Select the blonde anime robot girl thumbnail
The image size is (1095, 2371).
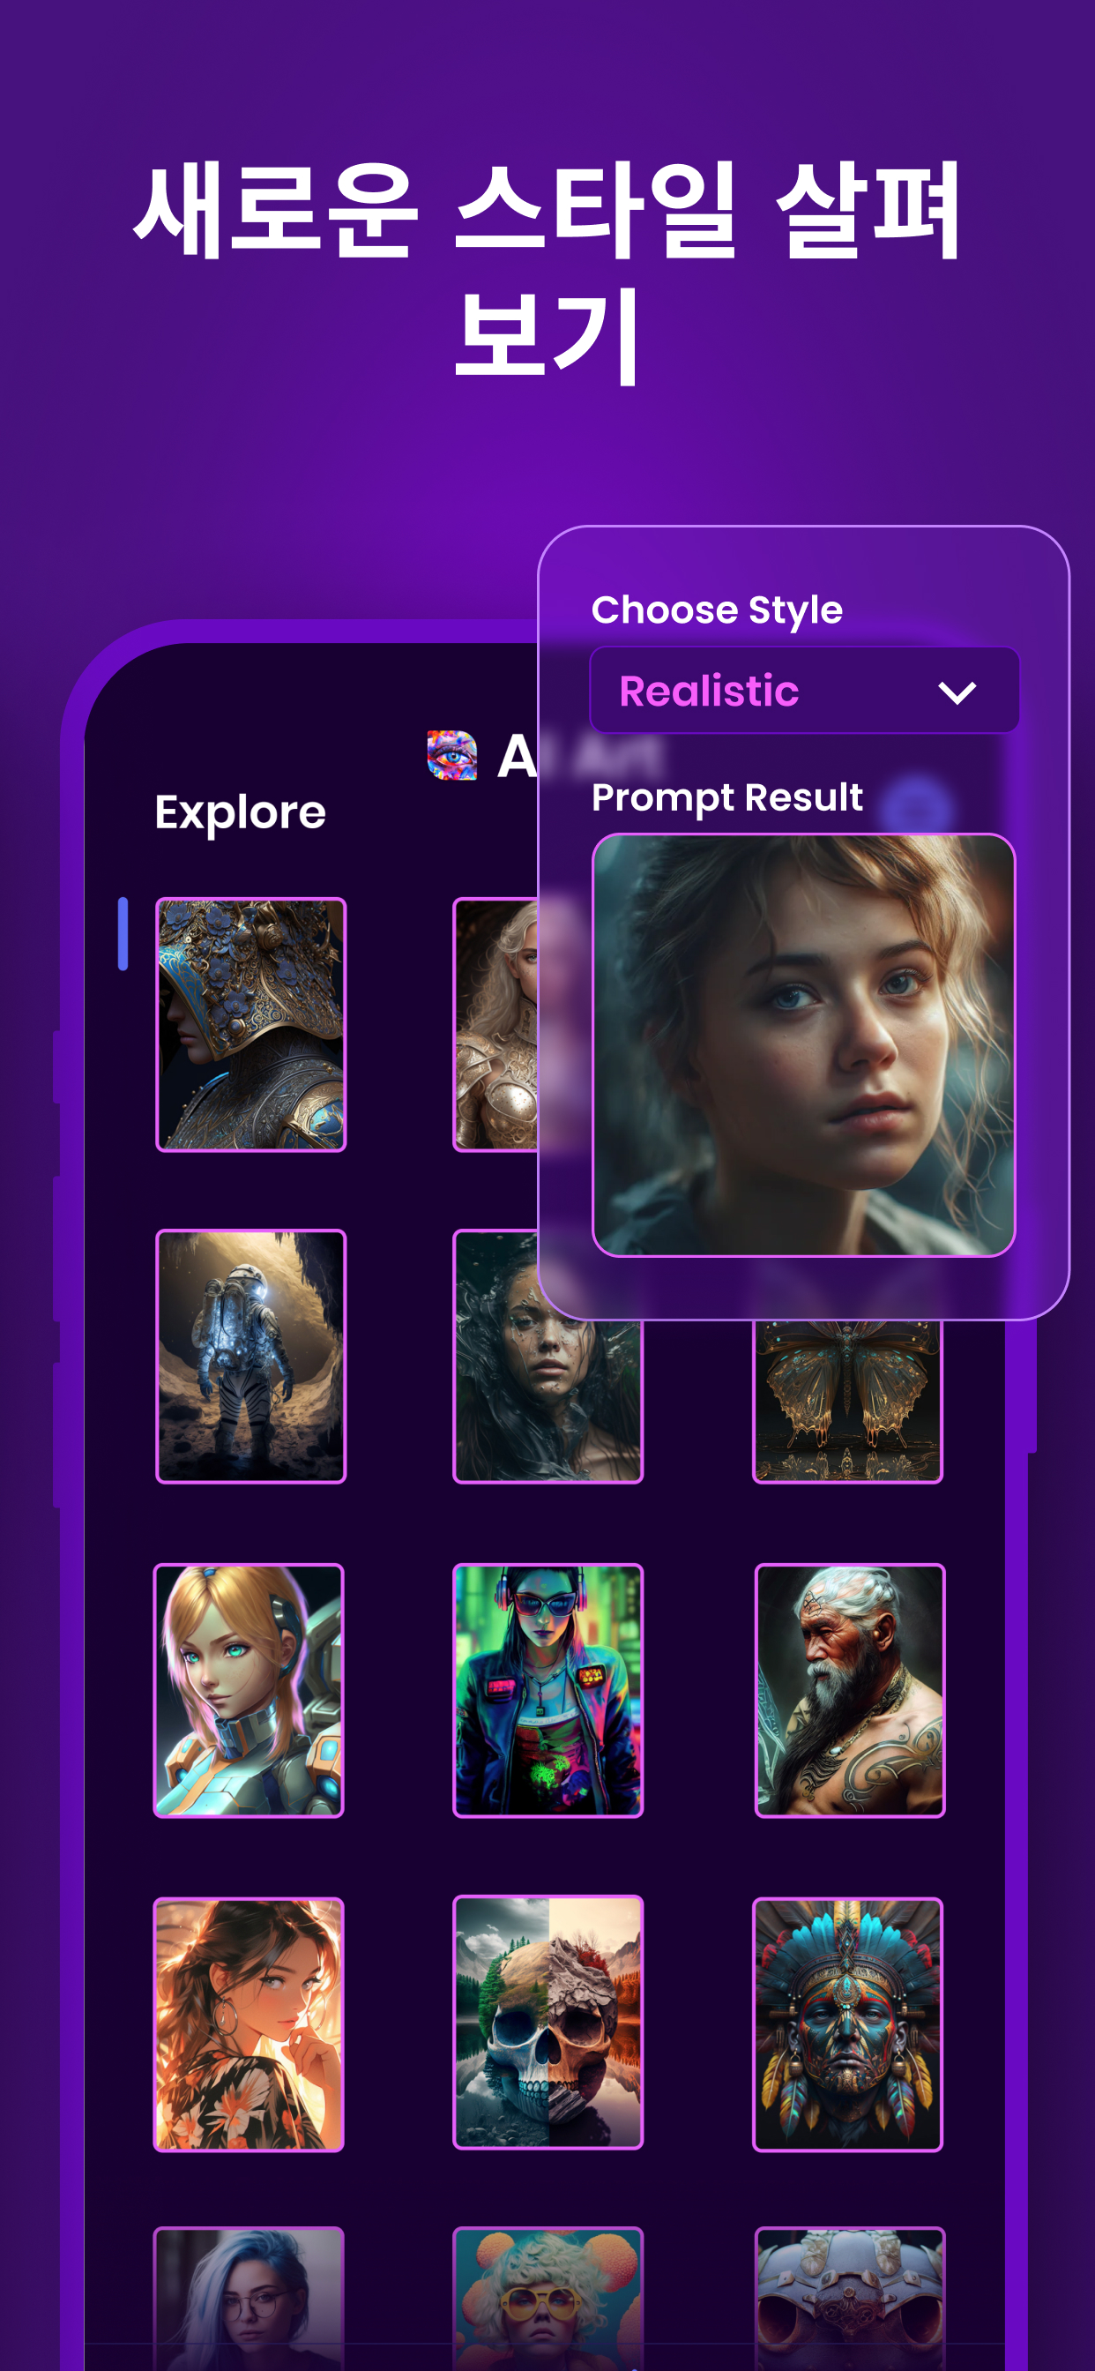coord(249,1690)
